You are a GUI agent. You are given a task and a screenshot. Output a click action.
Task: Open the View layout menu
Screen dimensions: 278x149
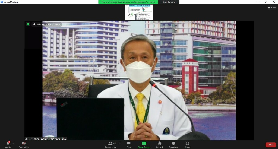pos(272,8)
